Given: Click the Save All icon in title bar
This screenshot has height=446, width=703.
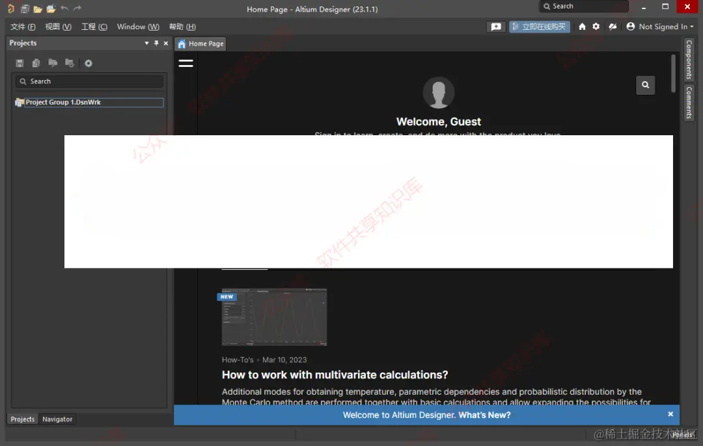Looking at the screenshot, I should (25, 8).
